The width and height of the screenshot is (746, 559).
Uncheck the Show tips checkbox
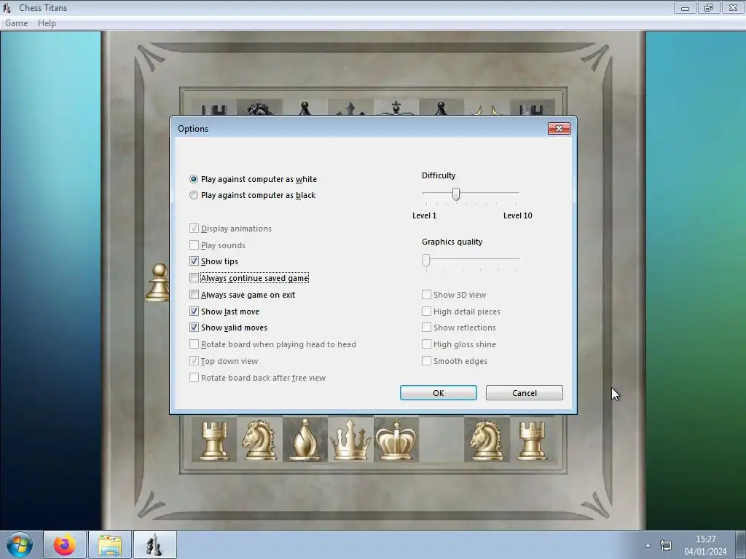tap(194, 261)
